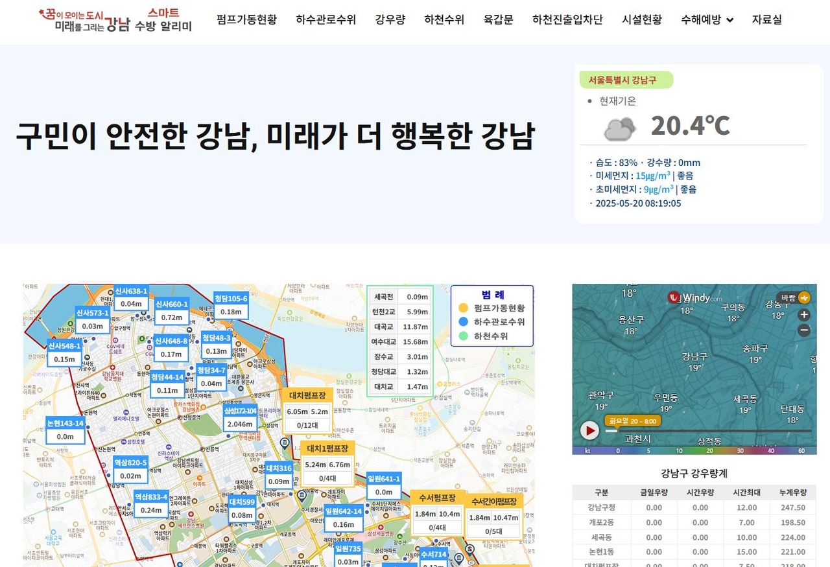The image size is (830, 567).
Task: Click the 화요일 20 - 8:00 time marker
Action: pos(633,421)
